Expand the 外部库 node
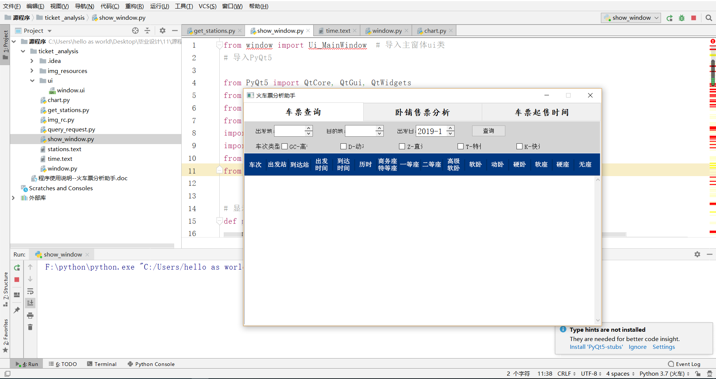This screenshot has height=379, width=716. [13, 198]
